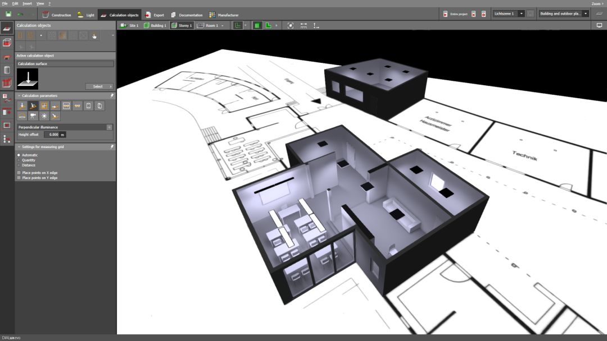The image size is (607, 341).
Task: Click the monitor icon at far right
Action: [x=599, y=25]
